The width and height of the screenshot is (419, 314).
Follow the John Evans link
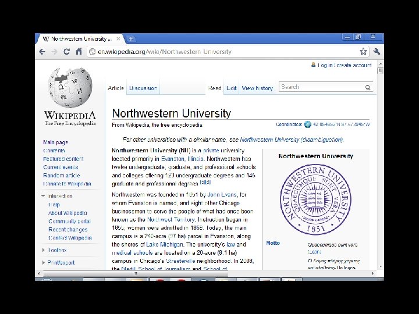coord(222,195)
